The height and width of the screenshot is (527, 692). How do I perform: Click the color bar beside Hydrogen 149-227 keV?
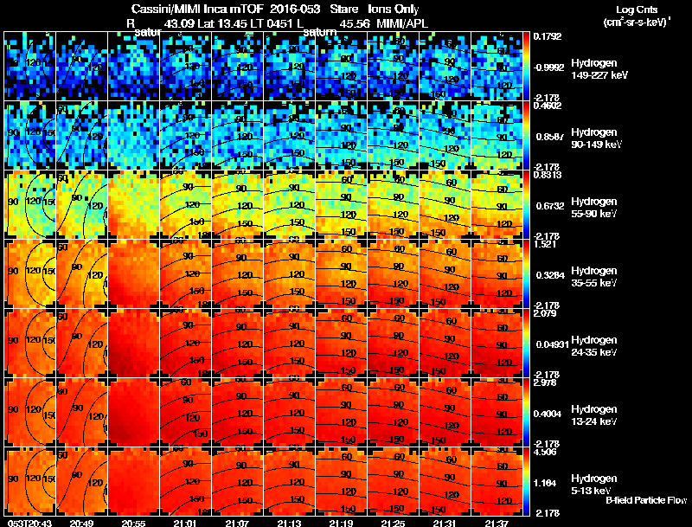point(526,66)
